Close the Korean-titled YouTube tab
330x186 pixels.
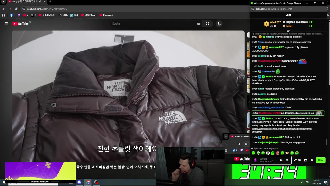44,2
